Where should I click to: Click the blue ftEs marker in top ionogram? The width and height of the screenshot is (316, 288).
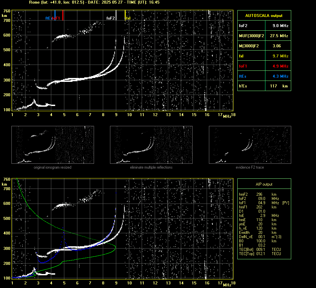(55, 15)
